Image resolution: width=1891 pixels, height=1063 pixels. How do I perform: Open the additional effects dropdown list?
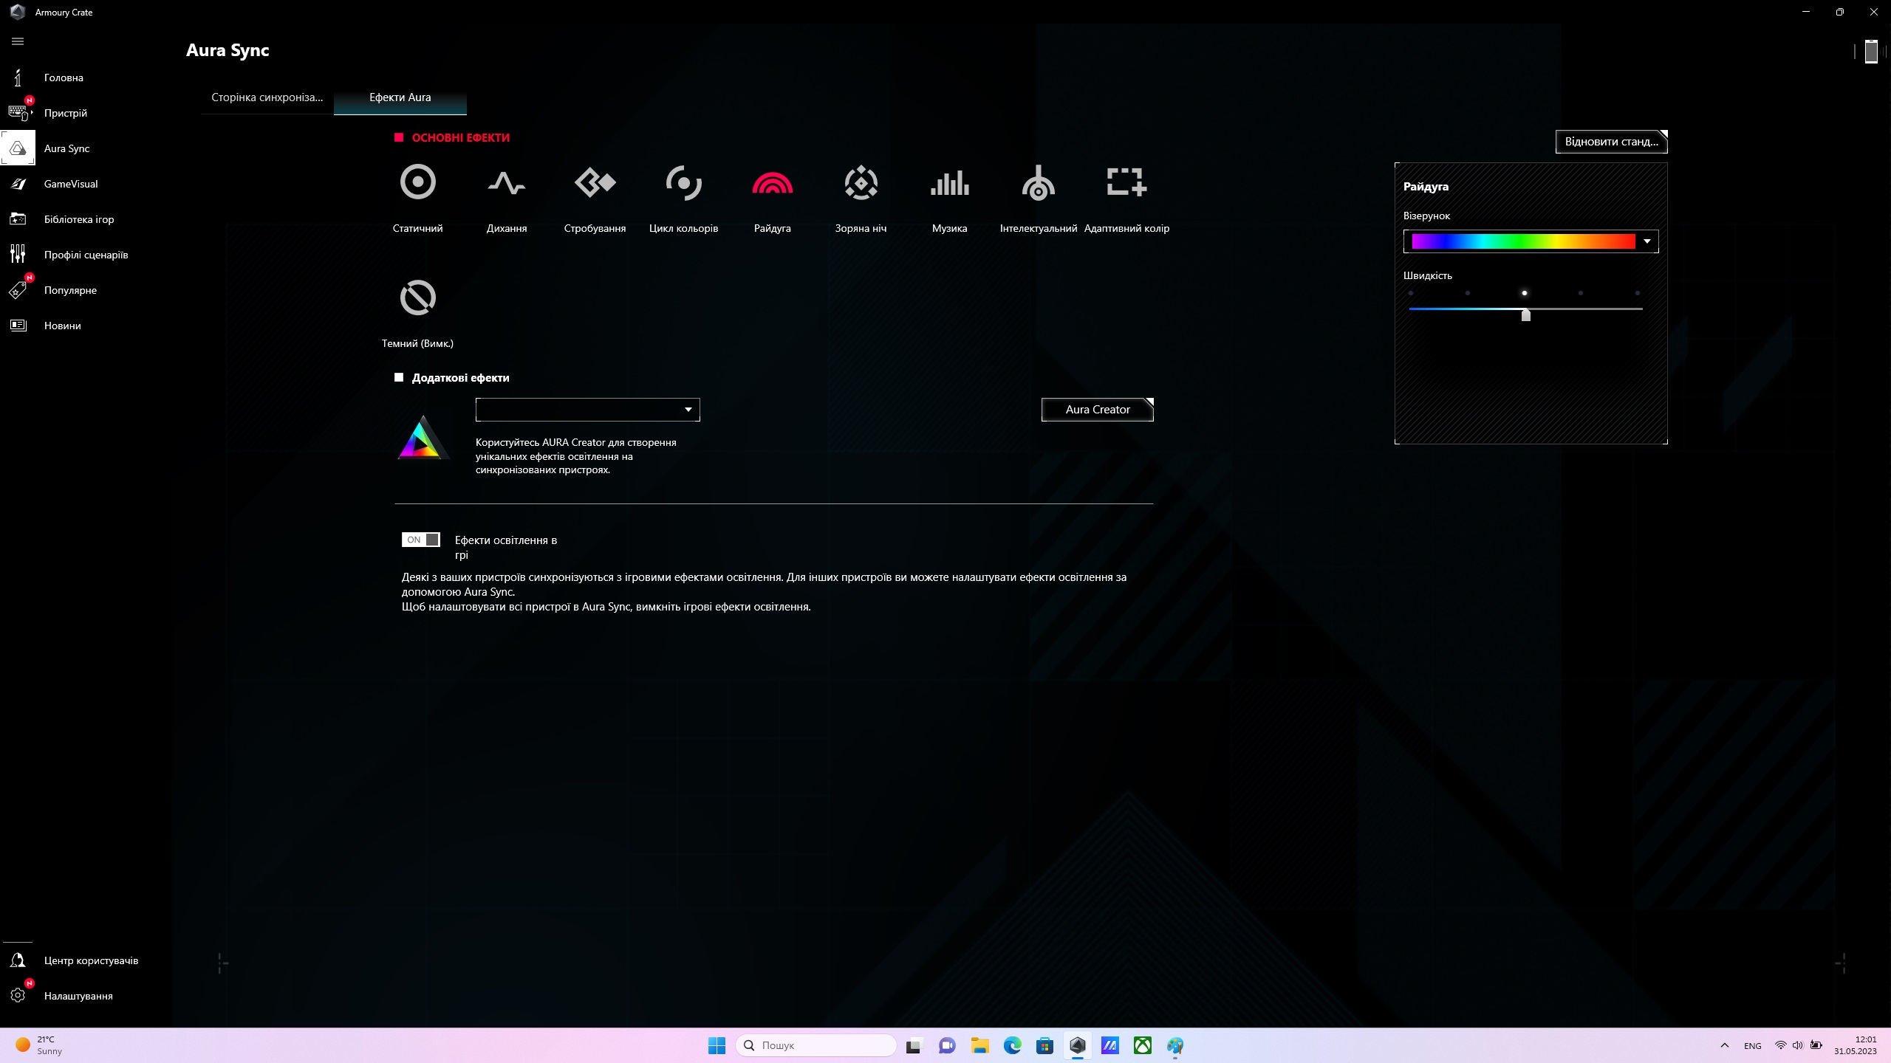(x=588, y=410)
